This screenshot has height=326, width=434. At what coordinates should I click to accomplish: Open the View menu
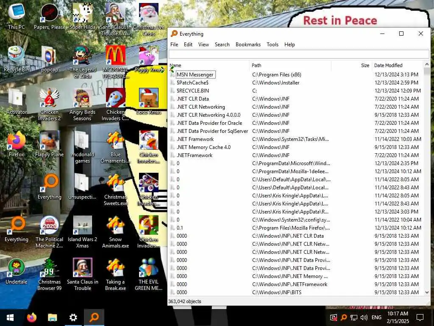point(203,44)
